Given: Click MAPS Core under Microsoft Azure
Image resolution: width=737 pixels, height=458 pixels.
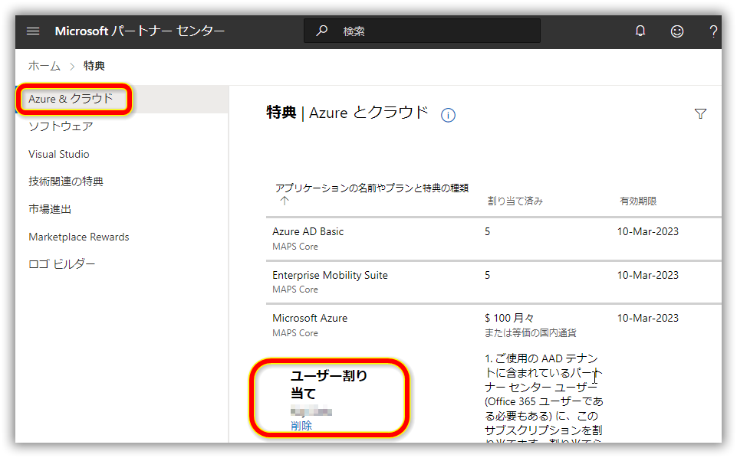Looking at the screenshot, I should (295, 333).
